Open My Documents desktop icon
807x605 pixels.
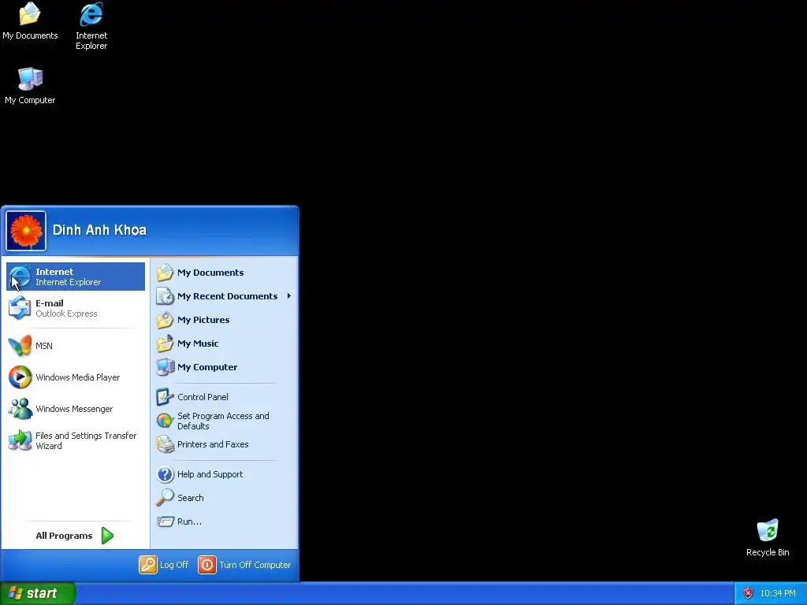tap(30, 21)
